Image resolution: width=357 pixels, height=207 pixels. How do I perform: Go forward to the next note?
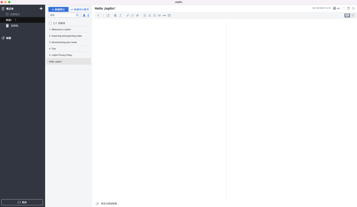click(103, 16)
